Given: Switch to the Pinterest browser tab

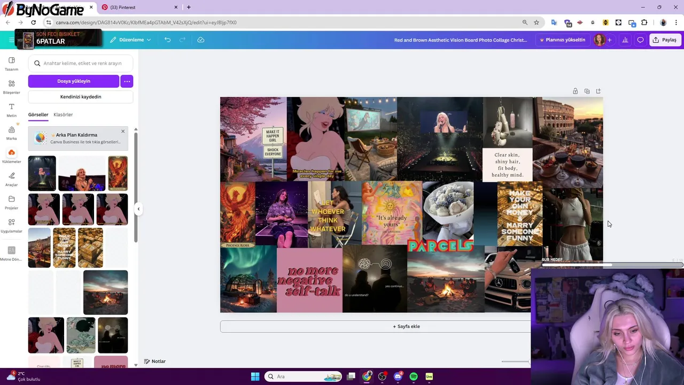Looking at the screenshot, I should (139, 7).
